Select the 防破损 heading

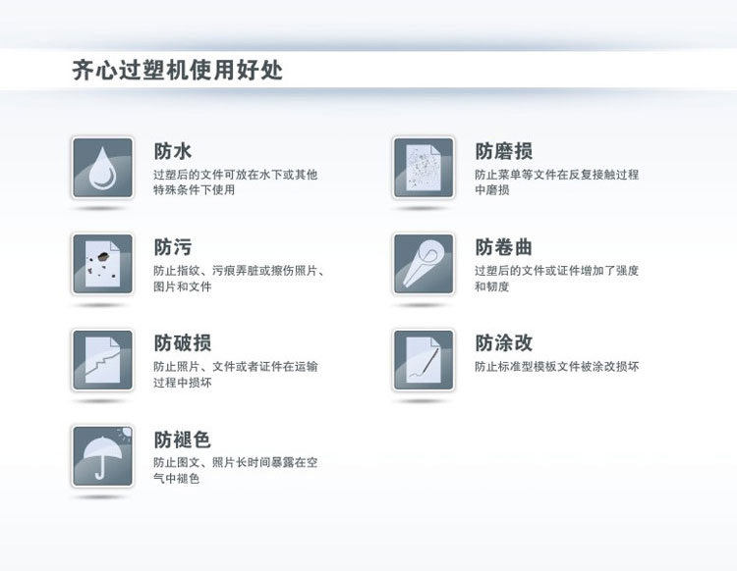pyautogui.click(x=182, y=342)
